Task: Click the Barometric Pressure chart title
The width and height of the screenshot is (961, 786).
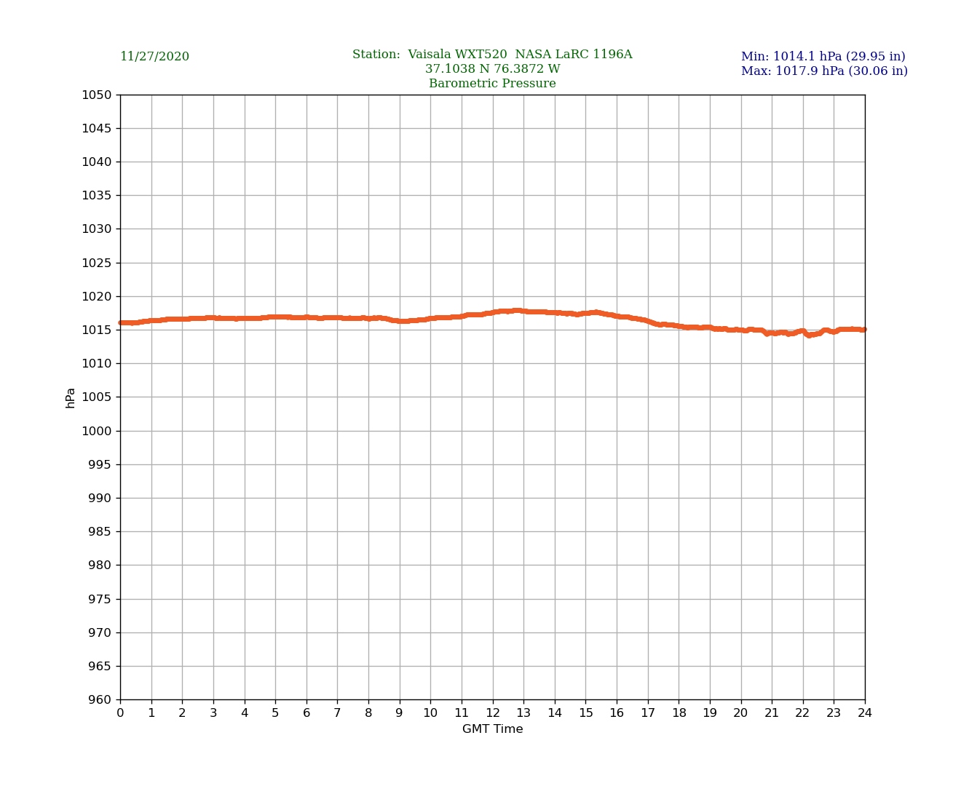Action: 492,84
